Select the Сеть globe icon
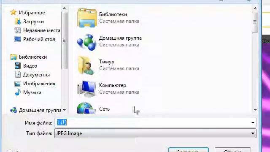The image size is (270, 152). [x=86, y=108]
